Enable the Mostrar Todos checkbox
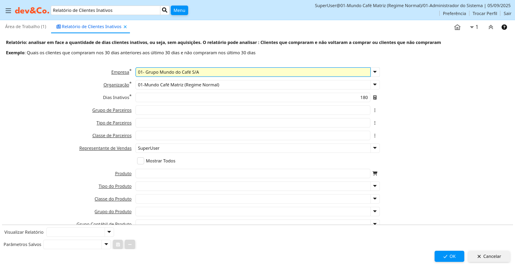The height and width of the screenshot is (267, 515). [x=141, y=161]
